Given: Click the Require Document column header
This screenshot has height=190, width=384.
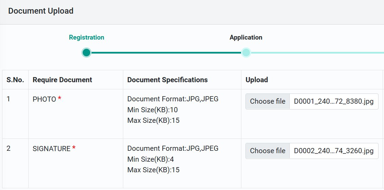Looking at the screenshot, I should (x=62, y=80).
